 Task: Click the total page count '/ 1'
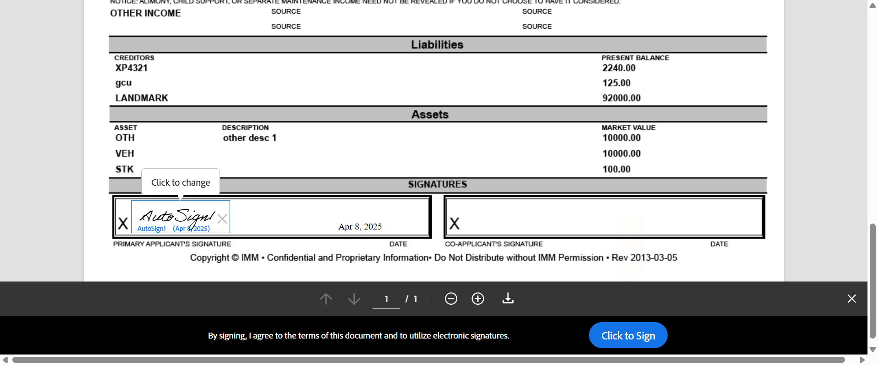pyautogui.click(x=411, y=299)
